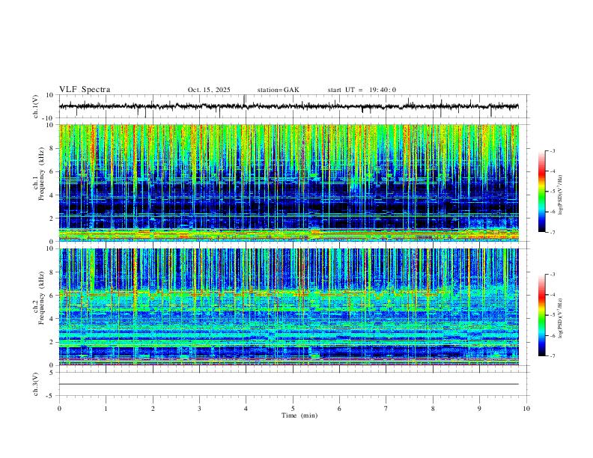Image resolution: width=593 pixels, height=458 pixels.
Task: Click the "1" tick on the time axis
Action: pos(106,409)
